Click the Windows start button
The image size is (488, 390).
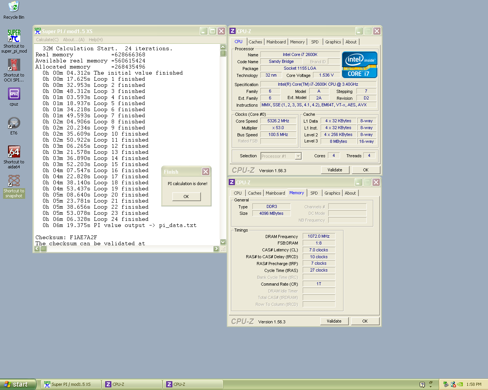pyautogui.click(x=18, y=384)
